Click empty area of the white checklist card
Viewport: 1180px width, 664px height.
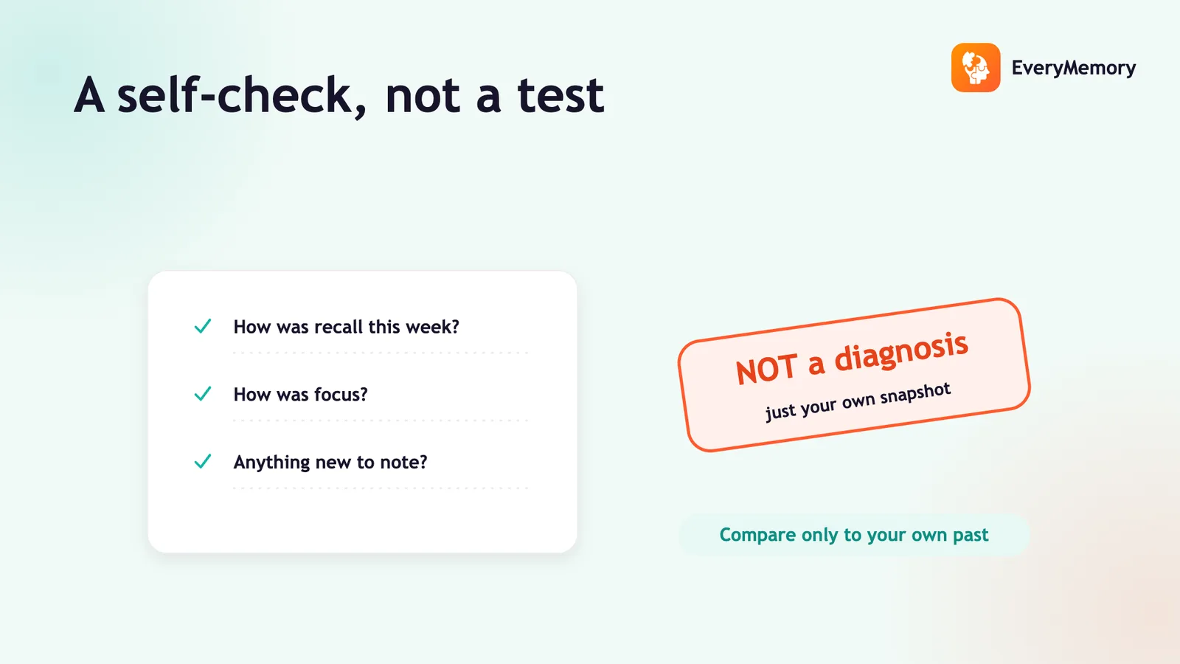tap(363, 520)
